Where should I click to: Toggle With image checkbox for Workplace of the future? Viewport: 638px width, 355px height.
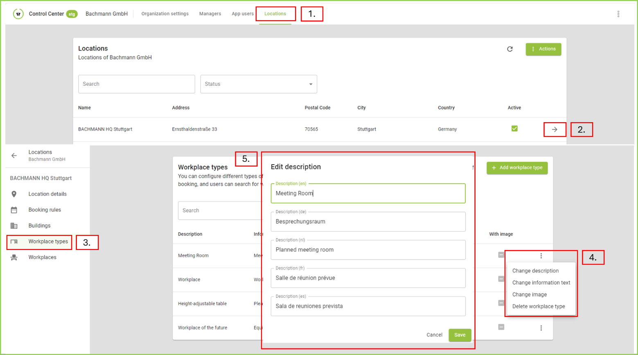coord(501,327)
